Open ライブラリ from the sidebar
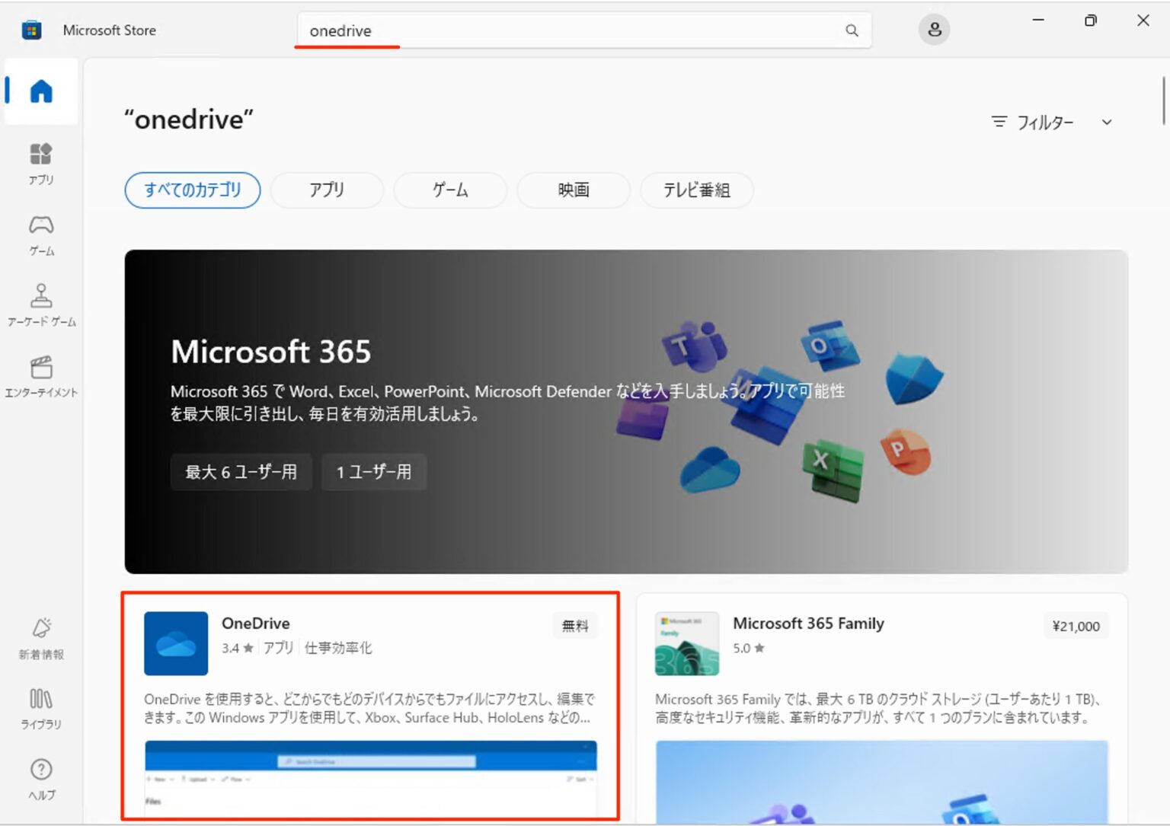Viewport: 1170px width, 826px height. [40, 706]
